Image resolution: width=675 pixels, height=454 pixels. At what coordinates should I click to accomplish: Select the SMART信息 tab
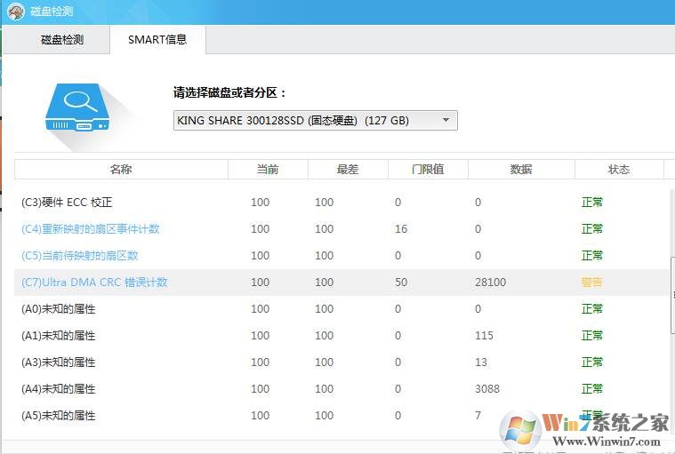click(157, 40)
